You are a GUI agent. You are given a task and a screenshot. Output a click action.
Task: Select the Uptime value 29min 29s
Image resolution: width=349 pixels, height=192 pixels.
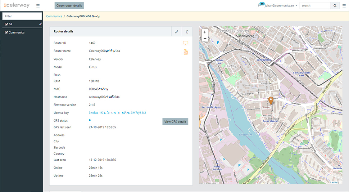coord(96,176)
